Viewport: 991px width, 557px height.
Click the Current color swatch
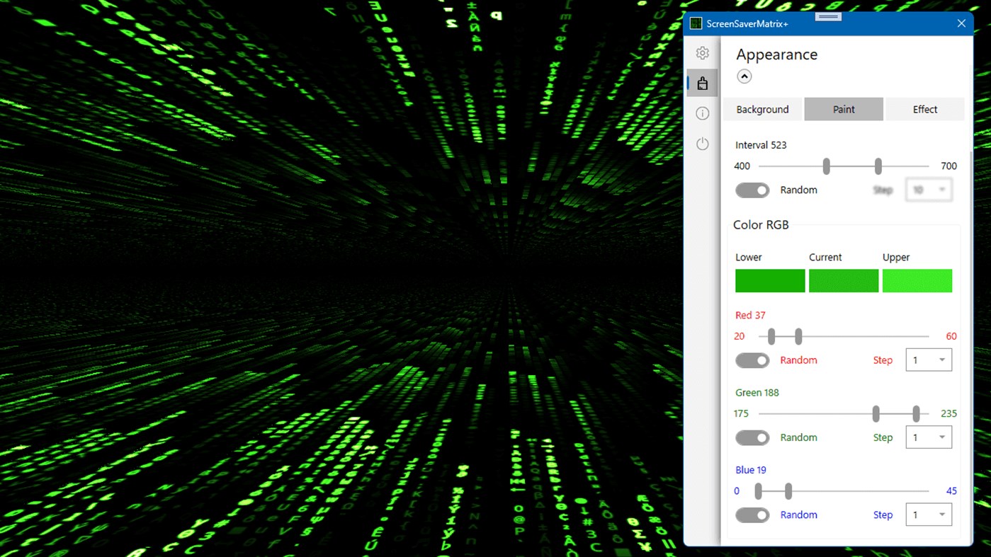tap(844, 281)
